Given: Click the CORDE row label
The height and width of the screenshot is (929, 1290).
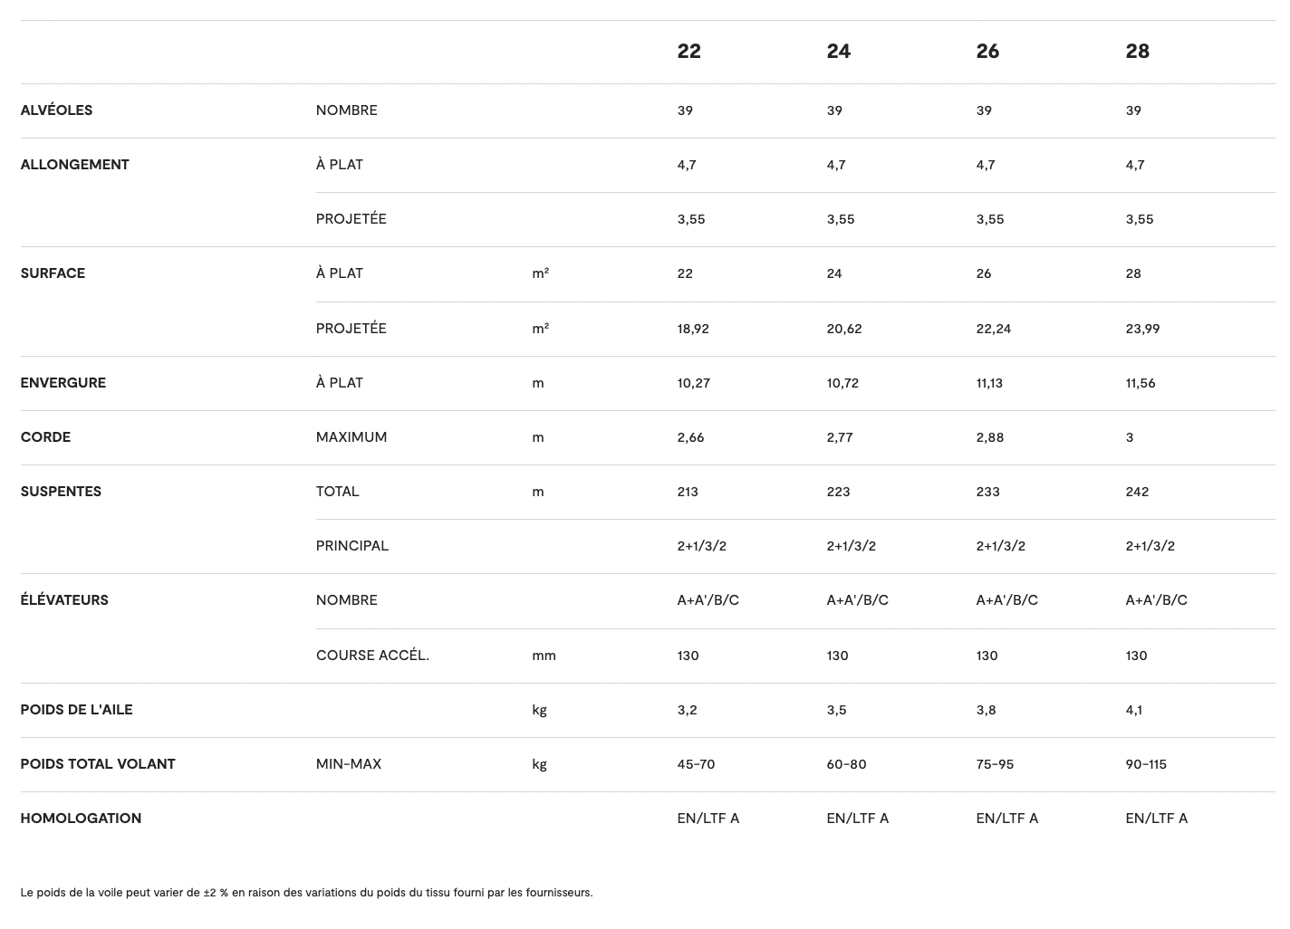Looking at the screenshot, I should [45, 437].
